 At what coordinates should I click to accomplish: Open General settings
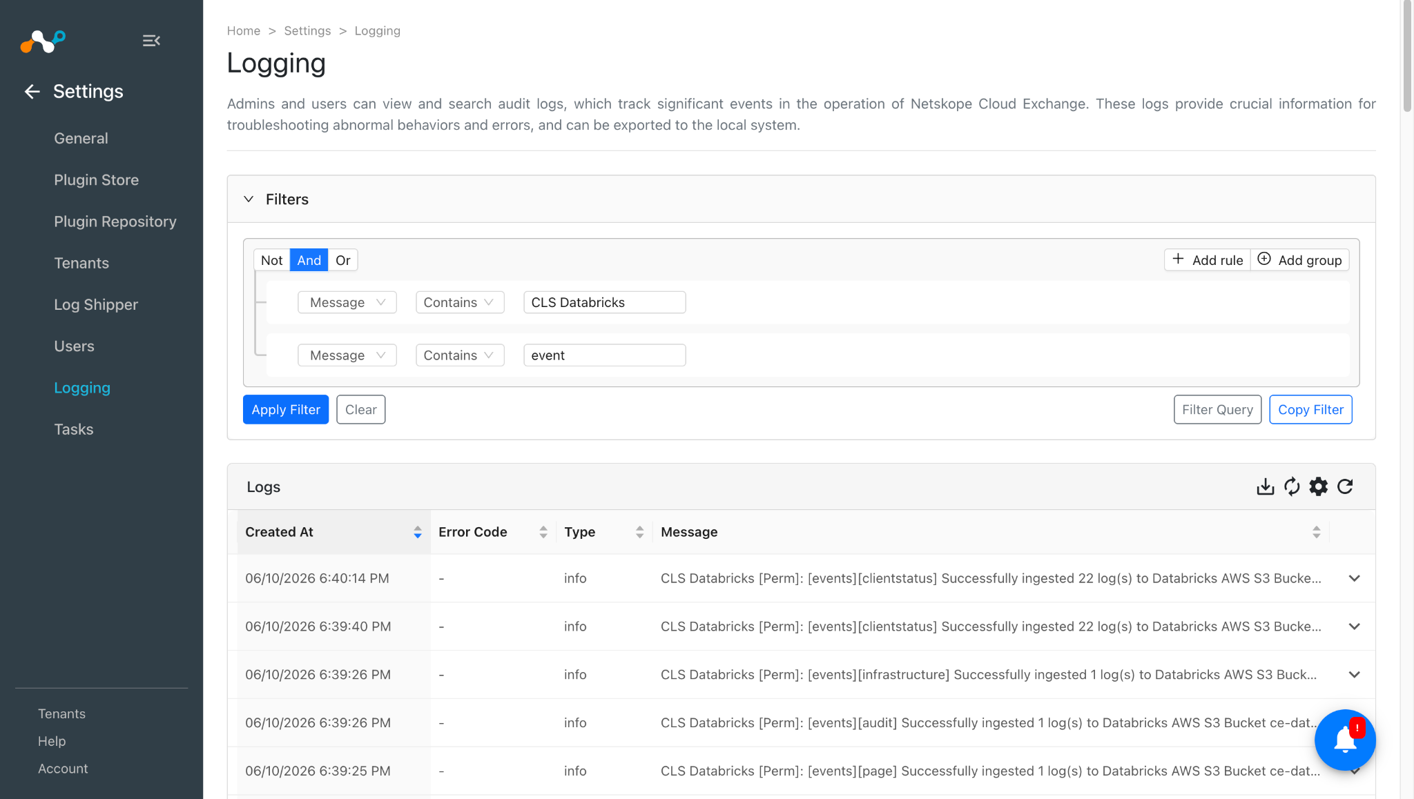pyautogui.click(x=81, y=139)
